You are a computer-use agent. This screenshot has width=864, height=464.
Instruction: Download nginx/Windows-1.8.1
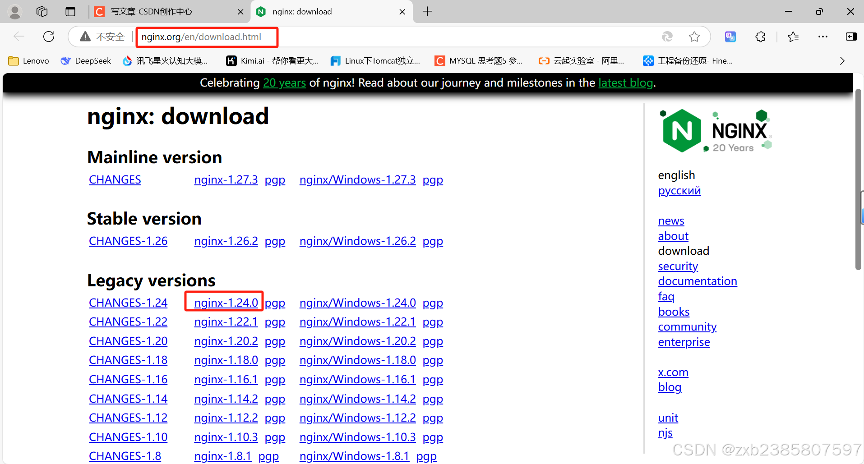click(x=354, y=456)
